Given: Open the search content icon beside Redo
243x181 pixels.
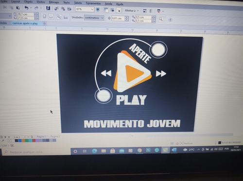Looking at the screenshot, I should tap(48, 8).
